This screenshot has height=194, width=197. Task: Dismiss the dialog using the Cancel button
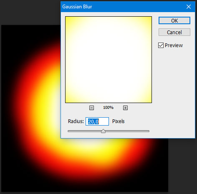point(174,32)
